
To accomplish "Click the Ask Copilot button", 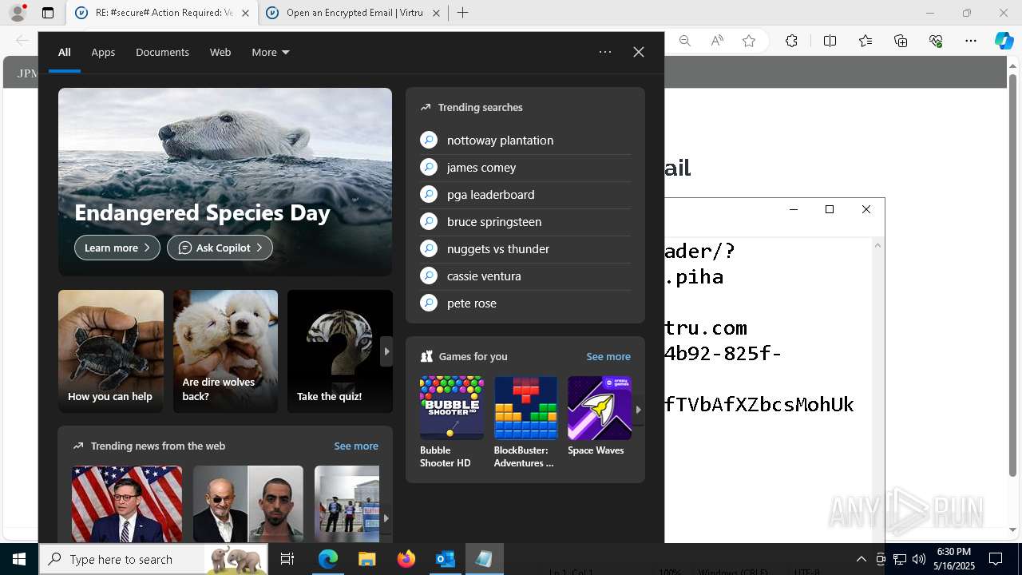I will point(220,248).
